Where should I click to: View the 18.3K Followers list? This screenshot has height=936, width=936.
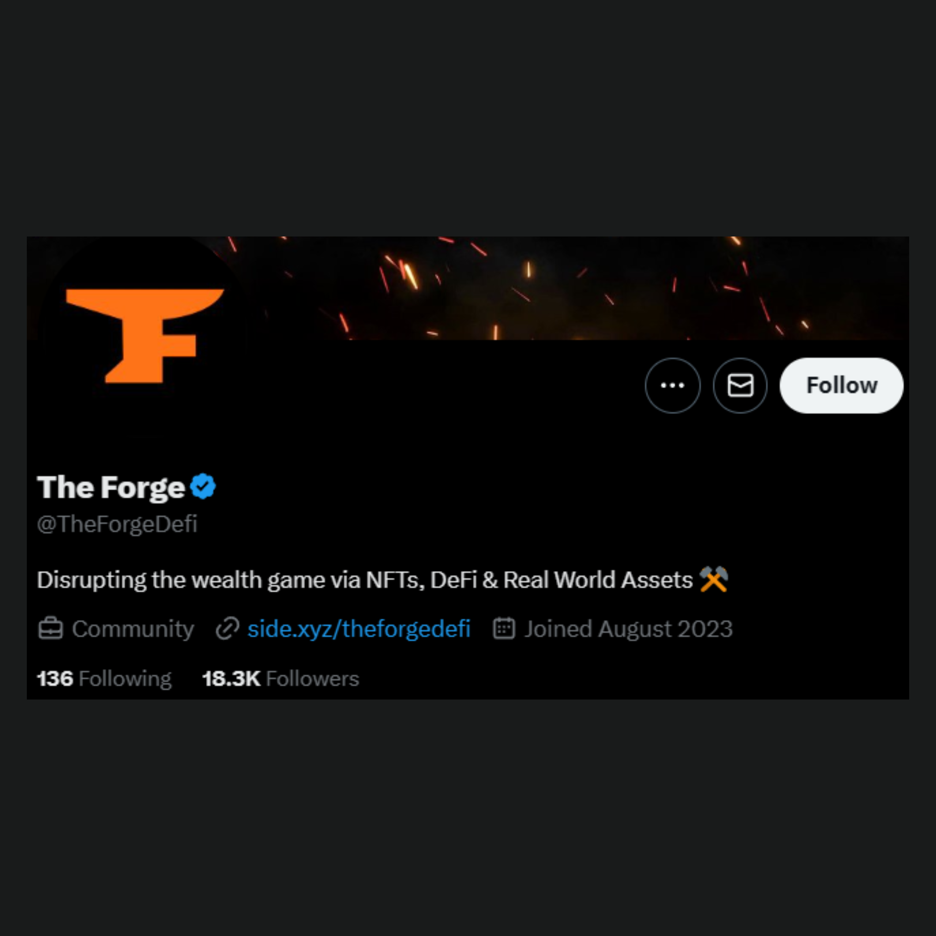coord(280,679)
